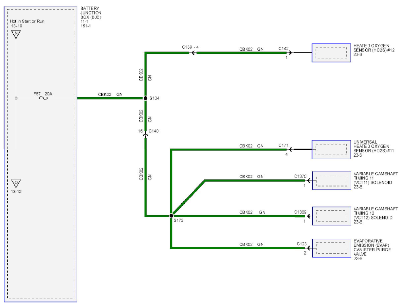
Task: Click the "C139 - 4" connector label
Action: pos(190,47)
